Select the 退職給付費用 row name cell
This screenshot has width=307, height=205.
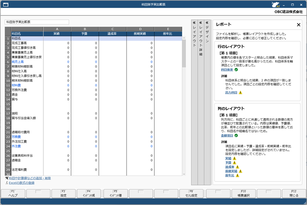point(27,132)
